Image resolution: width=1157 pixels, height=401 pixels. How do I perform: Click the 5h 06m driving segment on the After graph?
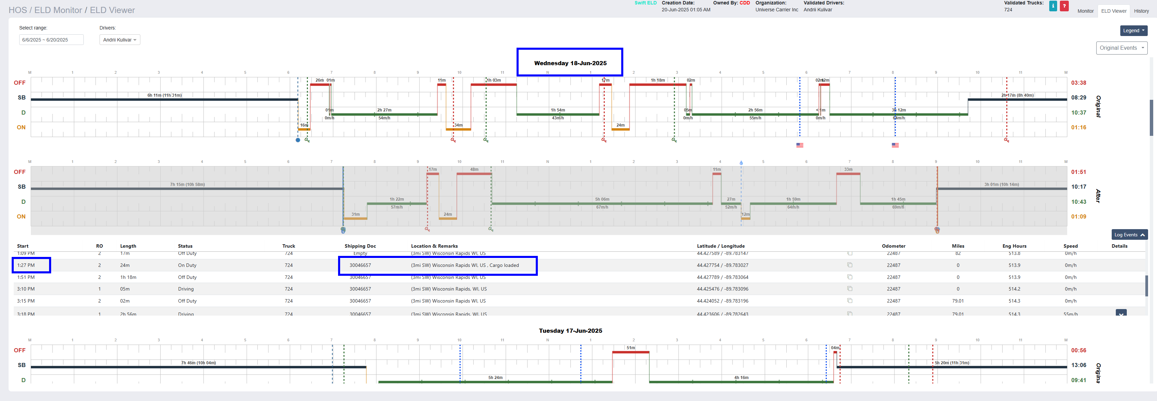pos(602,204)
